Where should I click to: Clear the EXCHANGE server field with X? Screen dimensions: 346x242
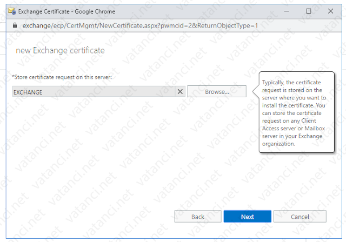coord(180,91)
